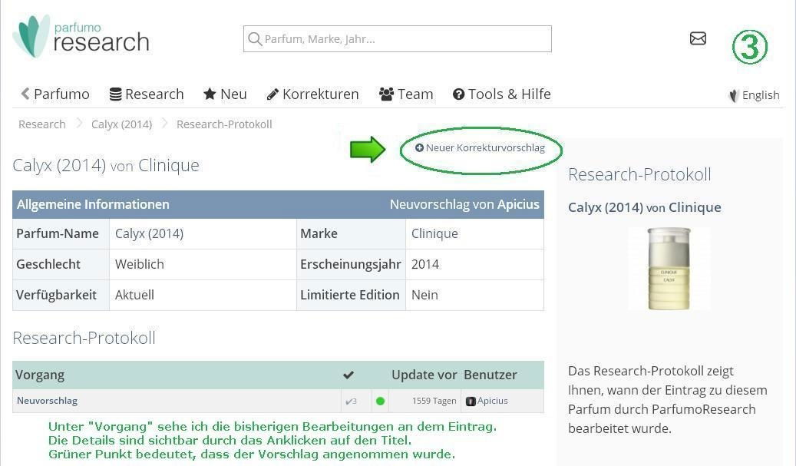The image size is (796, 466).
Task: Click Update vor column header
Action: point(424,375)
